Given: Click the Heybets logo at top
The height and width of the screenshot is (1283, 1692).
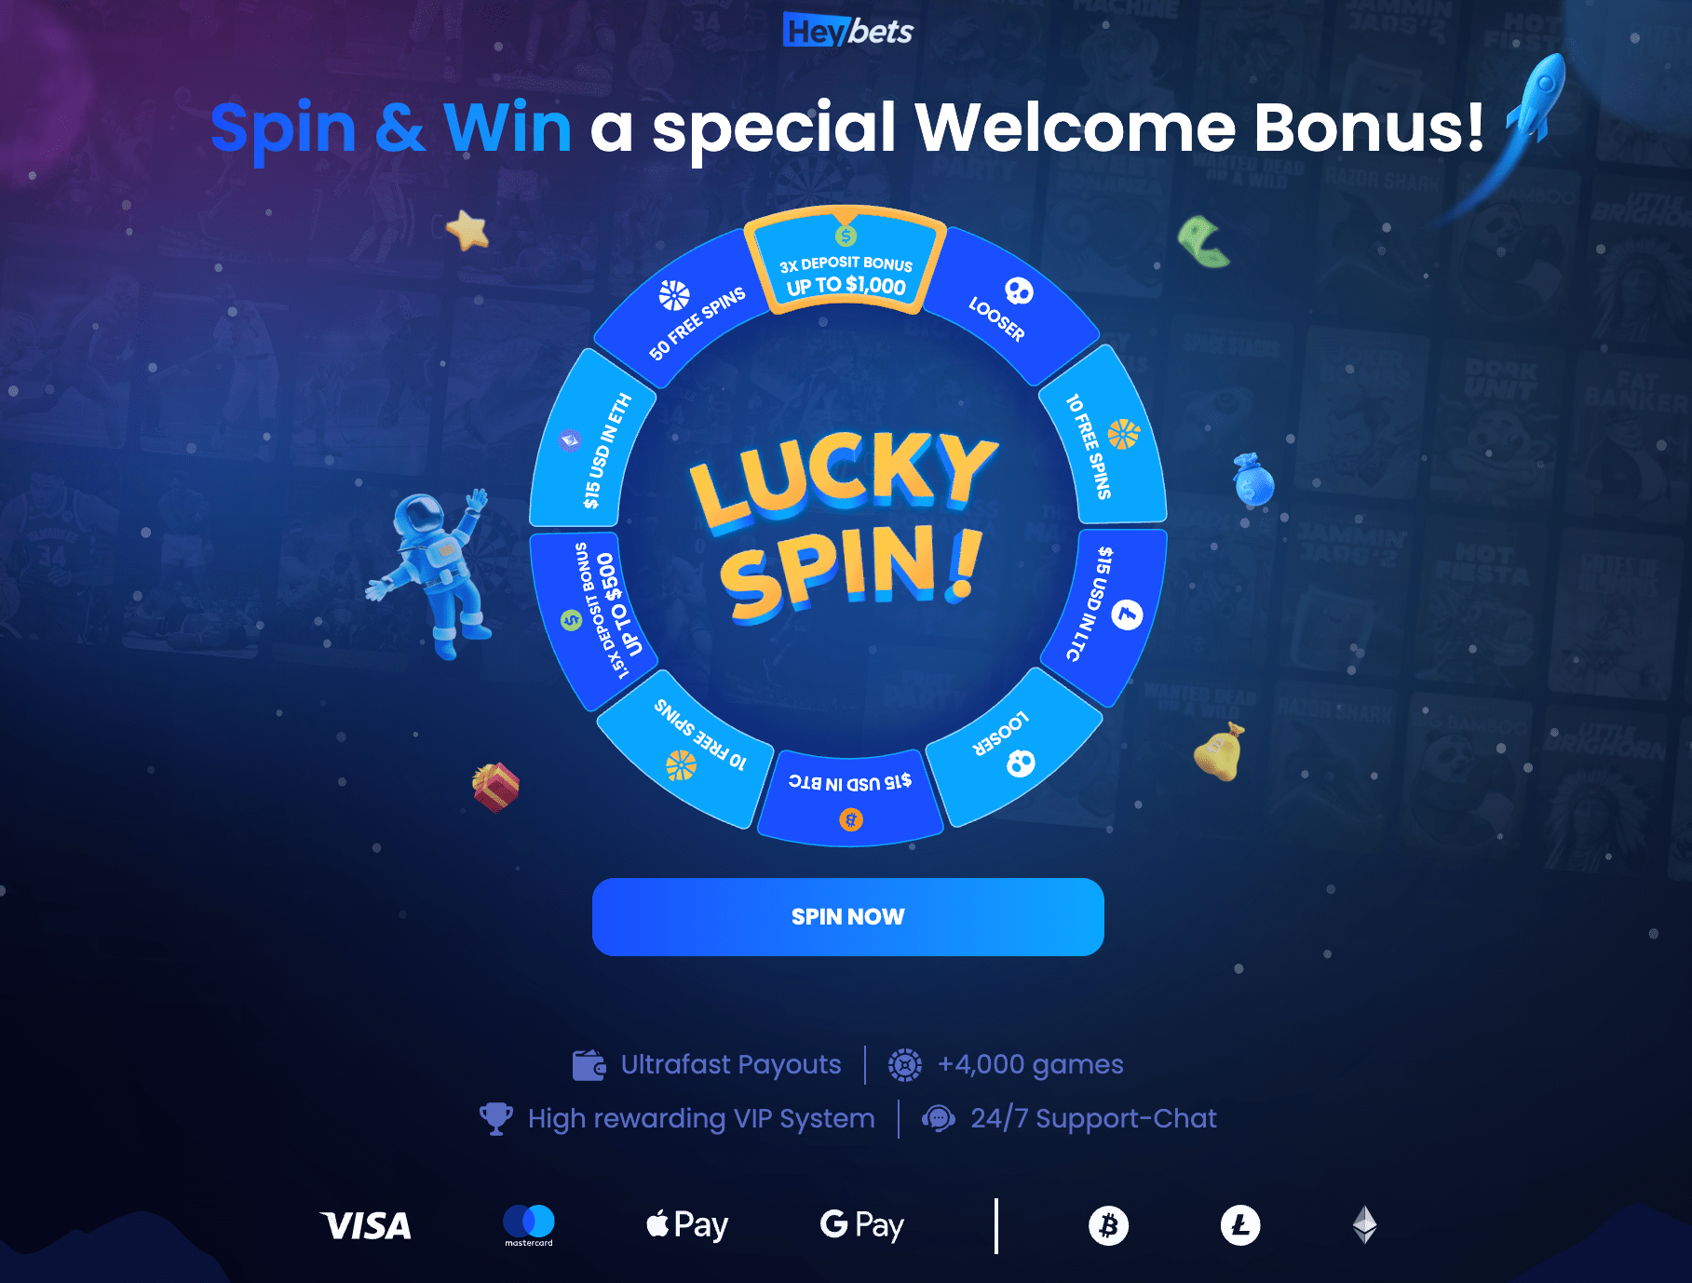Looking at the screenshot, I should pyautogui.click(x=847, y=31).
